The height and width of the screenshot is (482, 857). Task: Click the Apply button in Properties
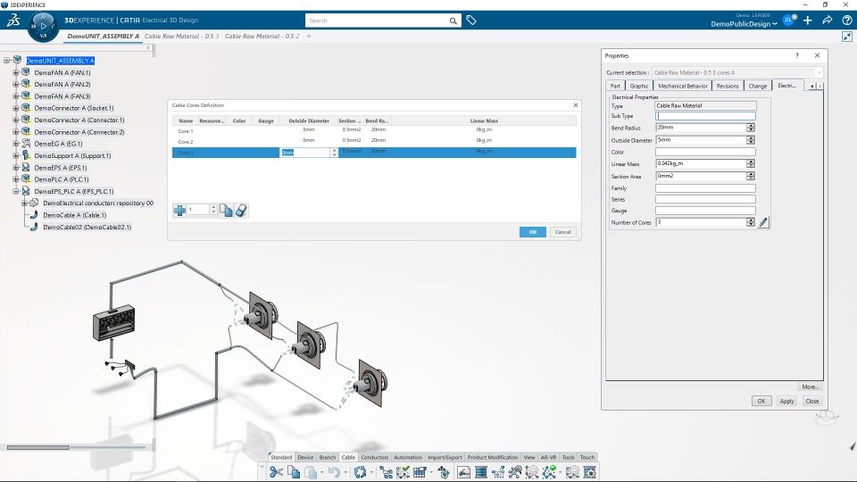(786, 401)
